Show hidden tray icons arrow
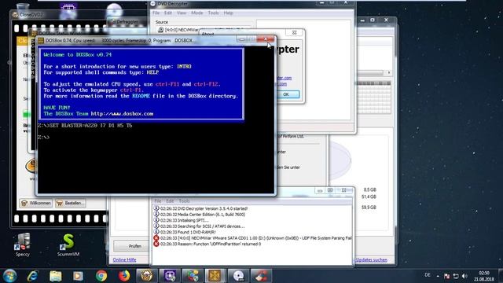 tap(438, 276)
